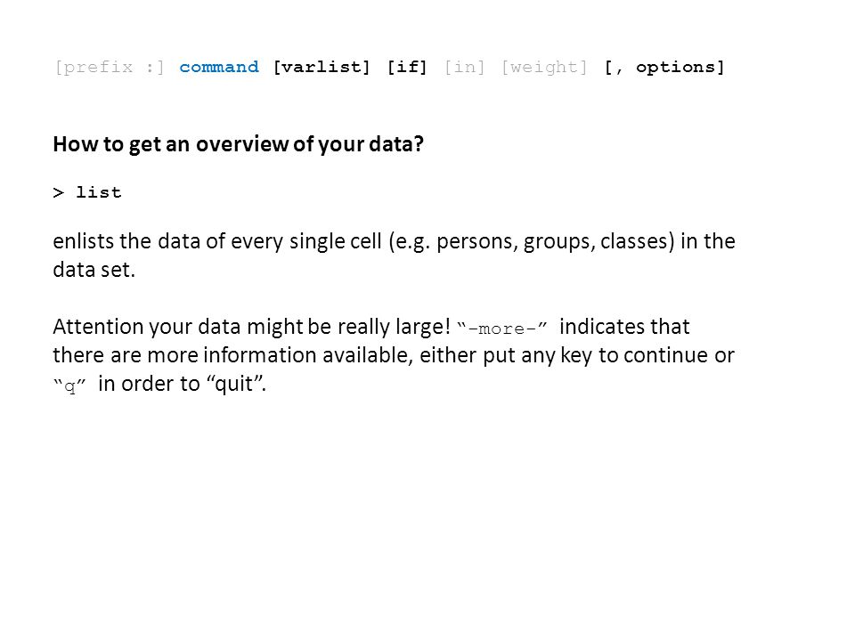Click the grayed '[in]' syntax element
The width and height of the screenshot is (855, 641).
point(464,67)
